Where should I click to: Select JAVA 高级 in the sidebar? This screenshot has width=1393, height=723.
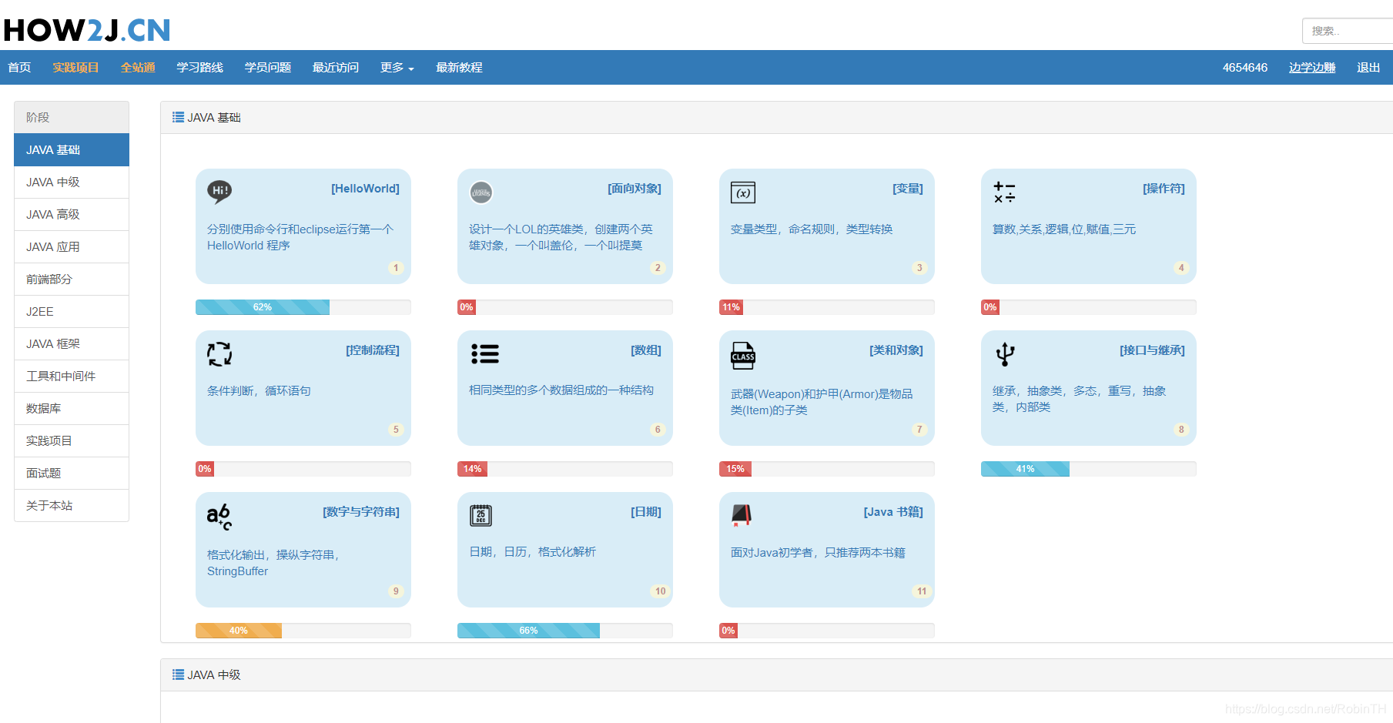(x=72, y=215)
